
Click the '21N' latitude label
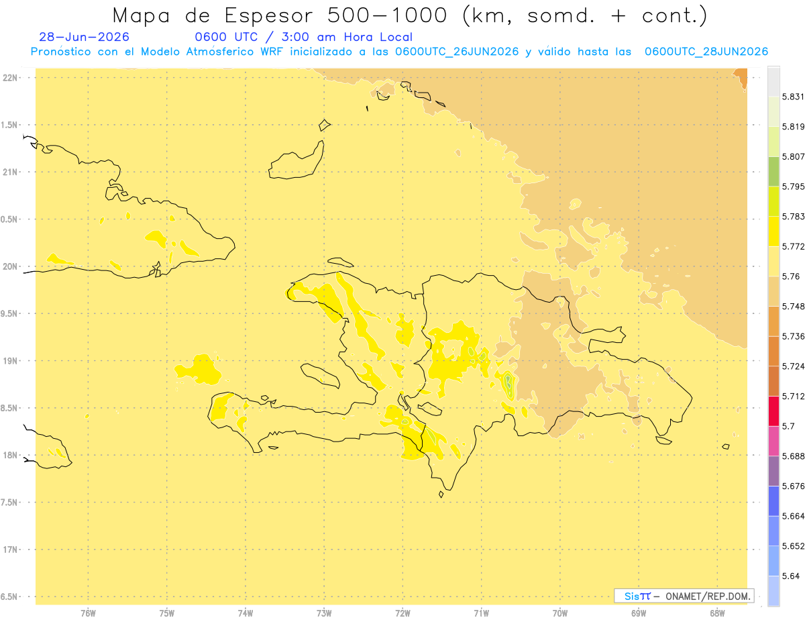(11, 172)
